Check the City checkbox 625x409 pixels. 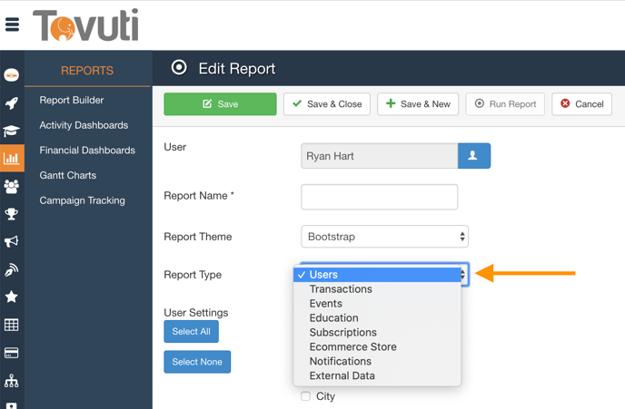(x=305, y=396)
